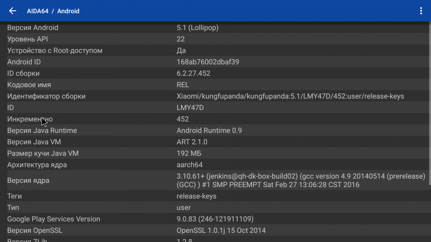Image resolution: width=431 pixels, height=242 pixels.
Task: Click the Версия Java VM row
Action: point(215,142)
